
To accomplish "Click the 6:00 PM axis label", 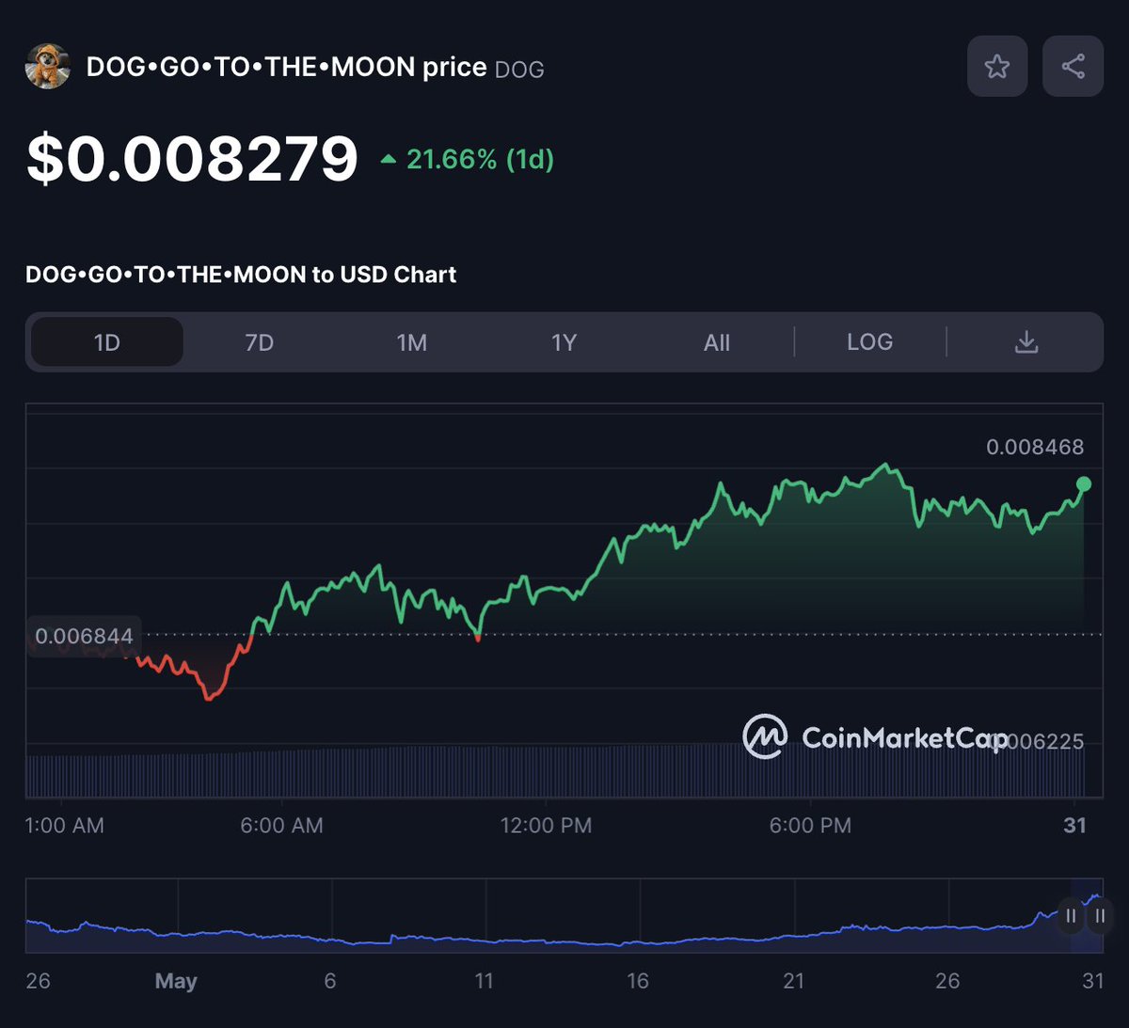I will coord(810,826).
